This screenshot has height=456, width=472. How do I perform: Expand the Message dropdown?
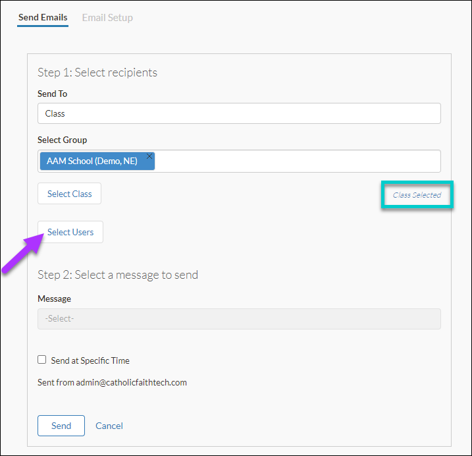click(239, 318)
